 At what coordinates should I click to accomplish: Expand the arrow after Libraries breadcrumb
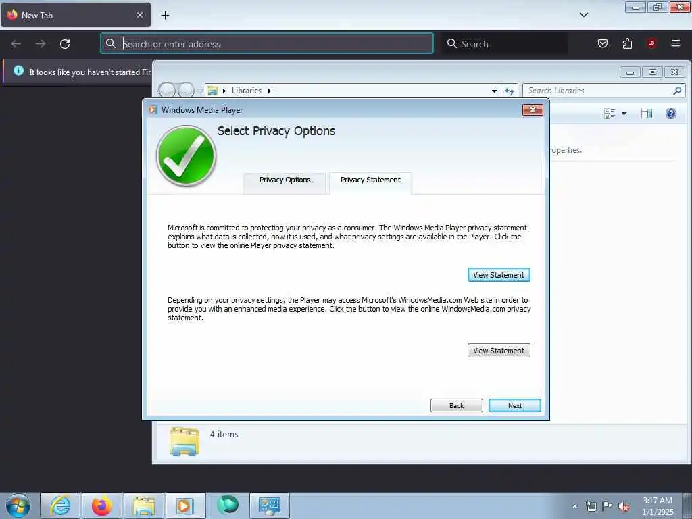(269, 91)
